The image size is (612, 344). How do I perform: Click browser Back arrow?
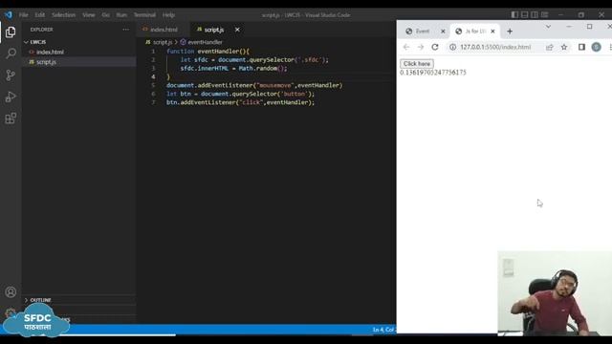pyautogui.click(x=406, y=47)
